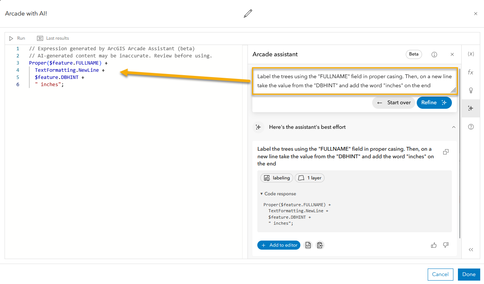Show Last results
Image resolution: width=484 pixels, height=284 pixels.
point(53,38)
